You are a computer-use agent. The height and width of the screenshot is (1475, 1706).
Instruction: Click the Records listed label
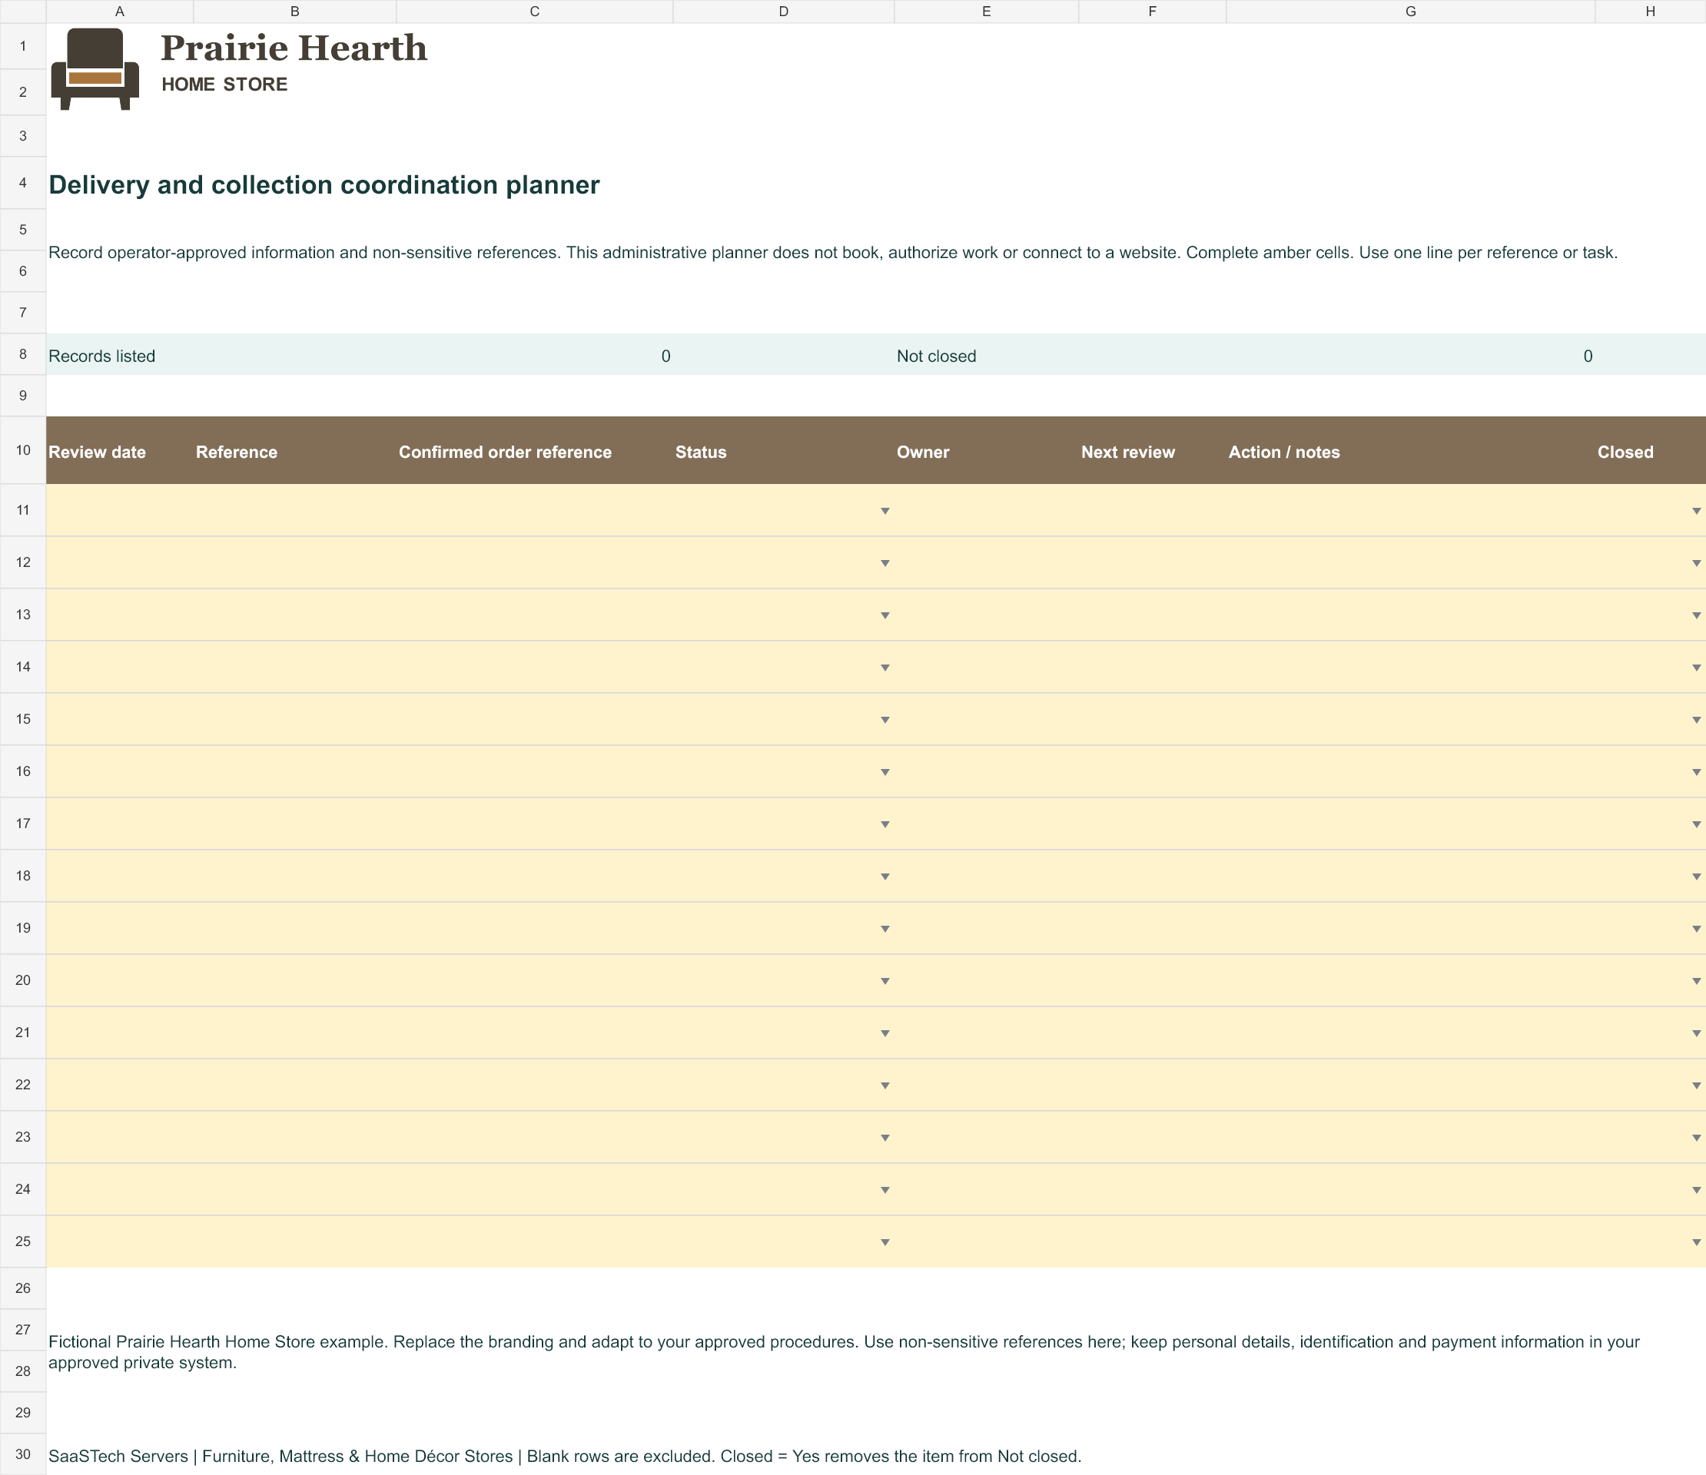pyautogui.click(x=102, y=356)
